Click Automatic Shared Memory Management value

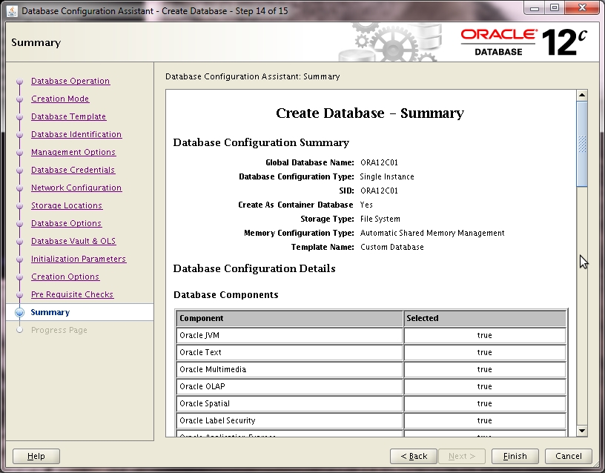(x=432, y=233)
